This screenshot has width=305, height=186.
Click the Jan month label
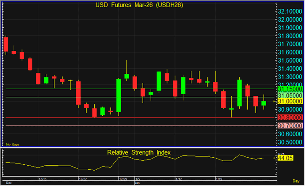point(138,182)
